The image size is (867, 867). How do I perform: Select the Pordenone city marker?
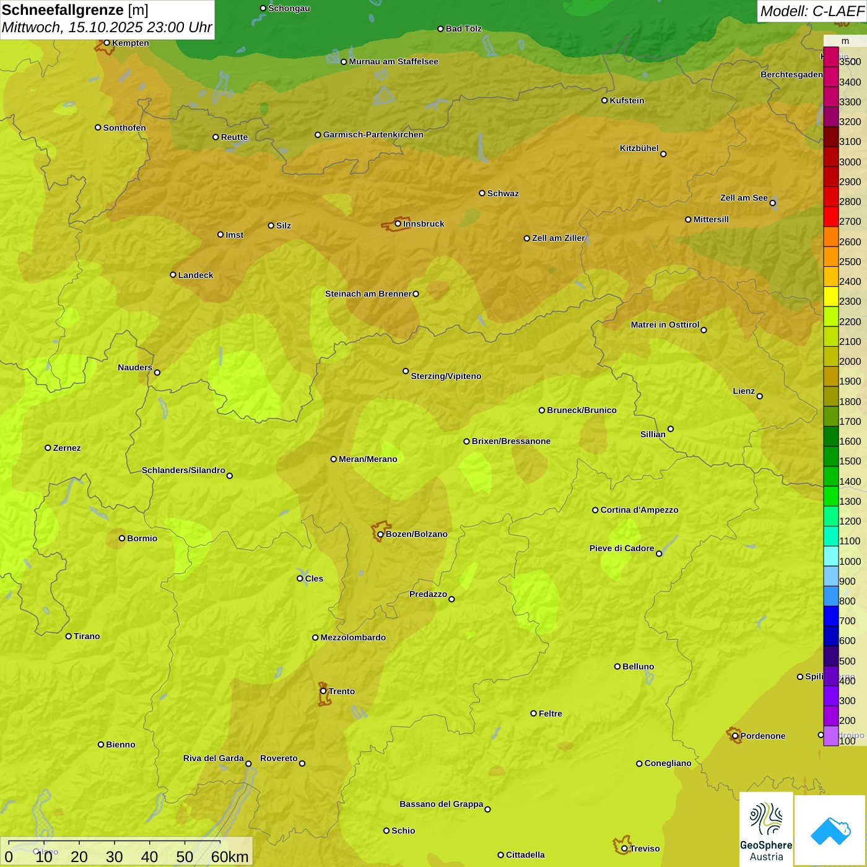click(x=735, y=736)
